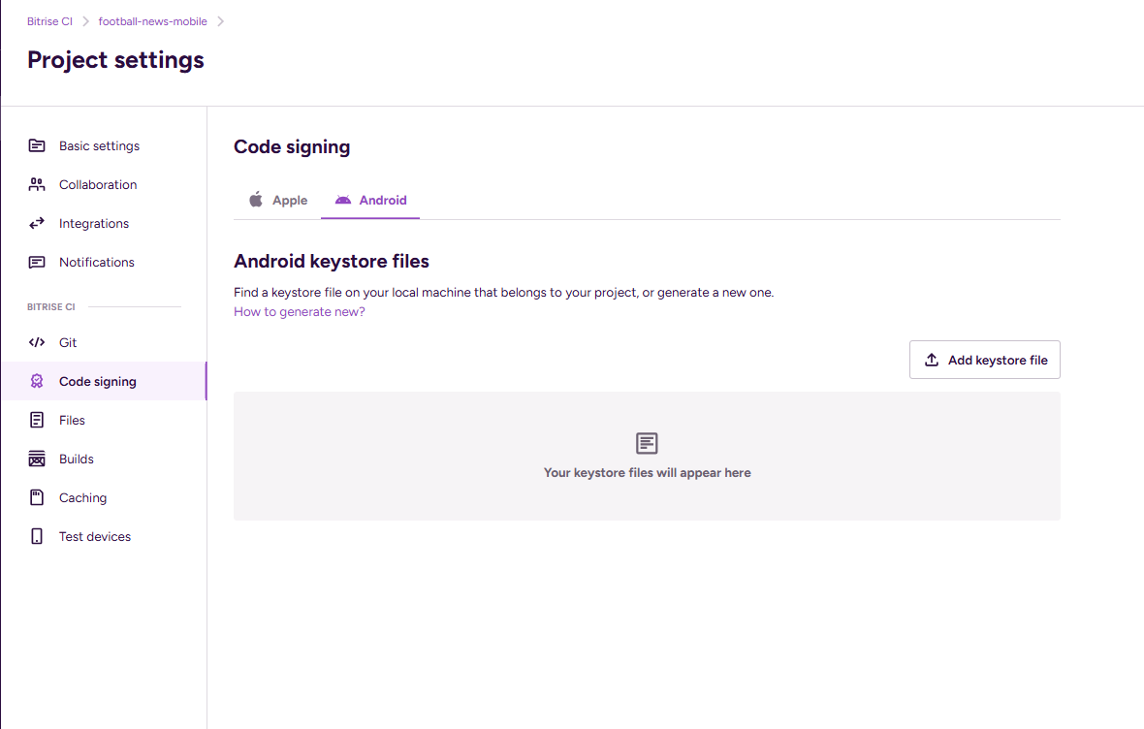
Task: Open the football-news-mobile breadcrumb link
Action: point(152,20)
